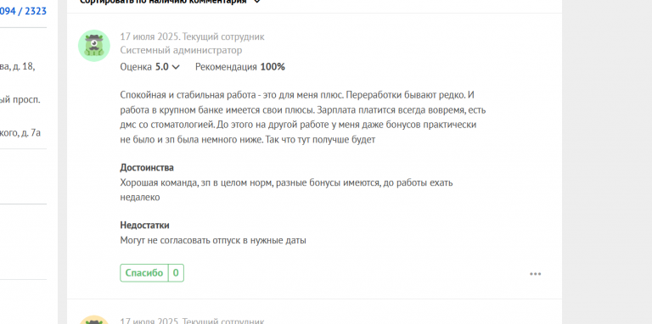Click the review paragraph starting with Спокойная
Screen dimensions: 652x324
(x=303, y=118)
